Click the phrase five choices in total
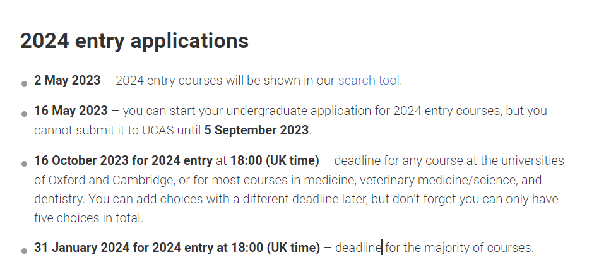The width and height of the screenshot is (599, 269). [x=88, y=218]
